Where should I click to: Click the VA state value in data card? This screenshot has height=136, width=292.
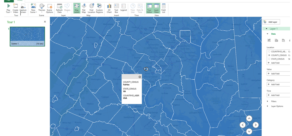pos(124,91)
